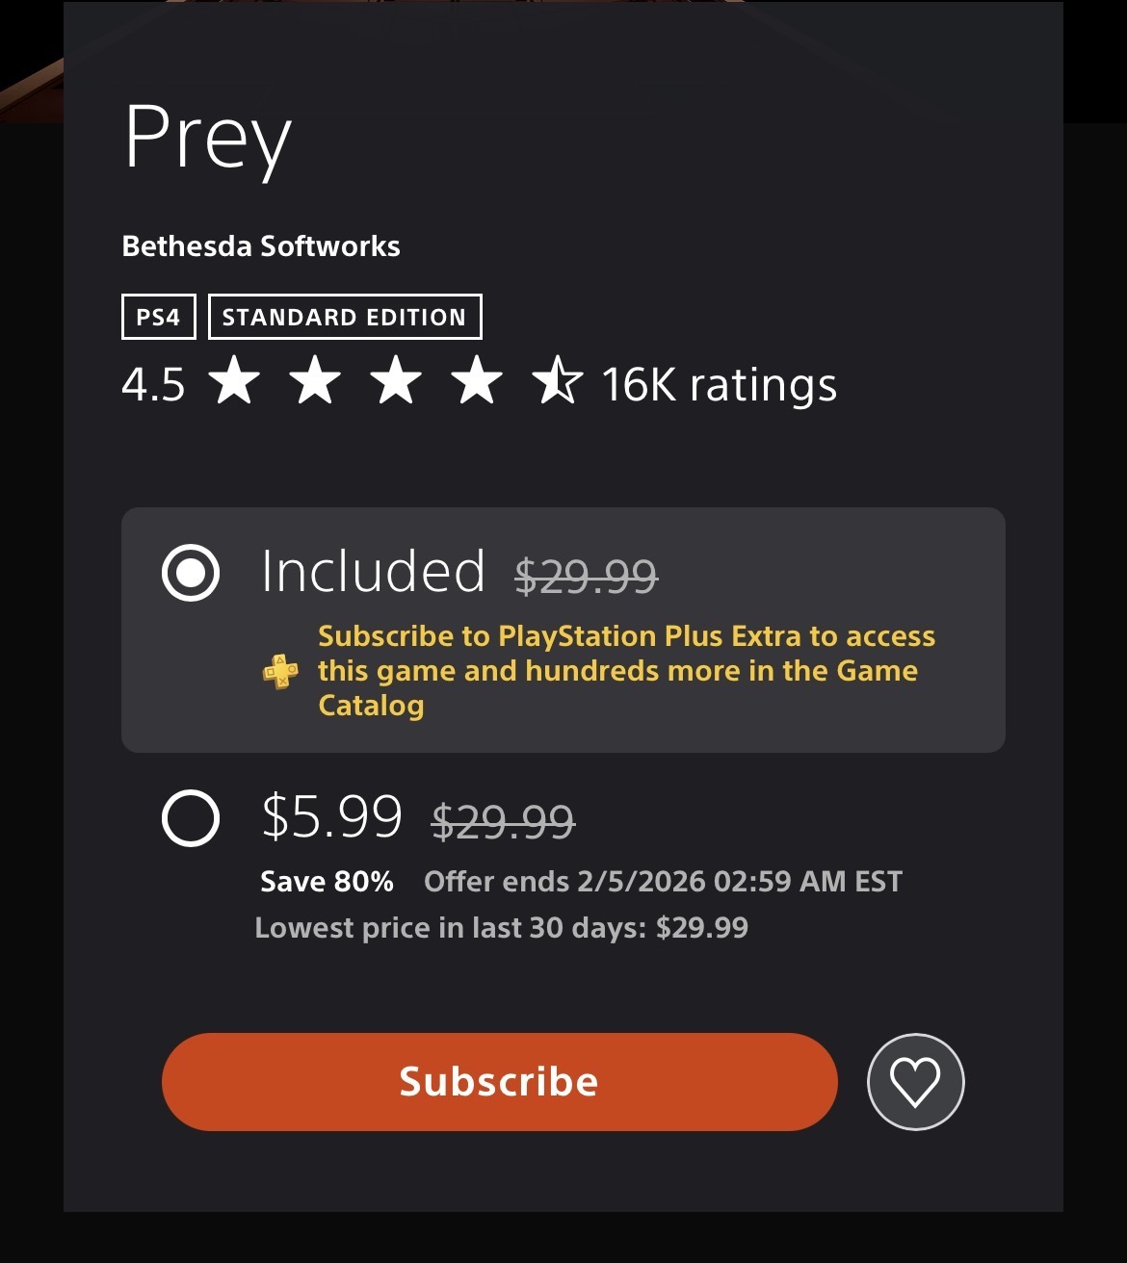Click the Lowest price in last 30 days text
The width and height of the screenshot is (1127, 1263).
[x=501, y=928]
